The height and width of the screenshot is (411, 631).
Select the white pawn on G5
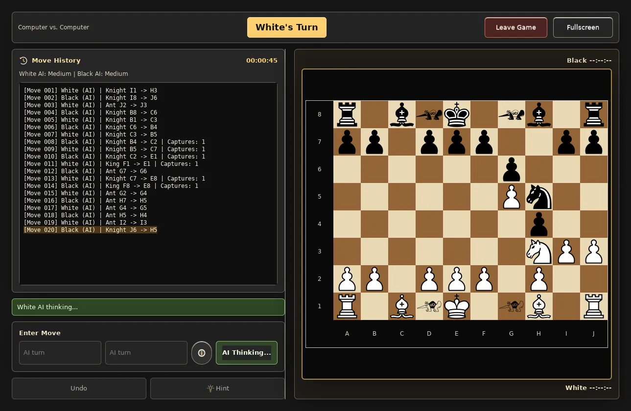(x=512, y=197)
